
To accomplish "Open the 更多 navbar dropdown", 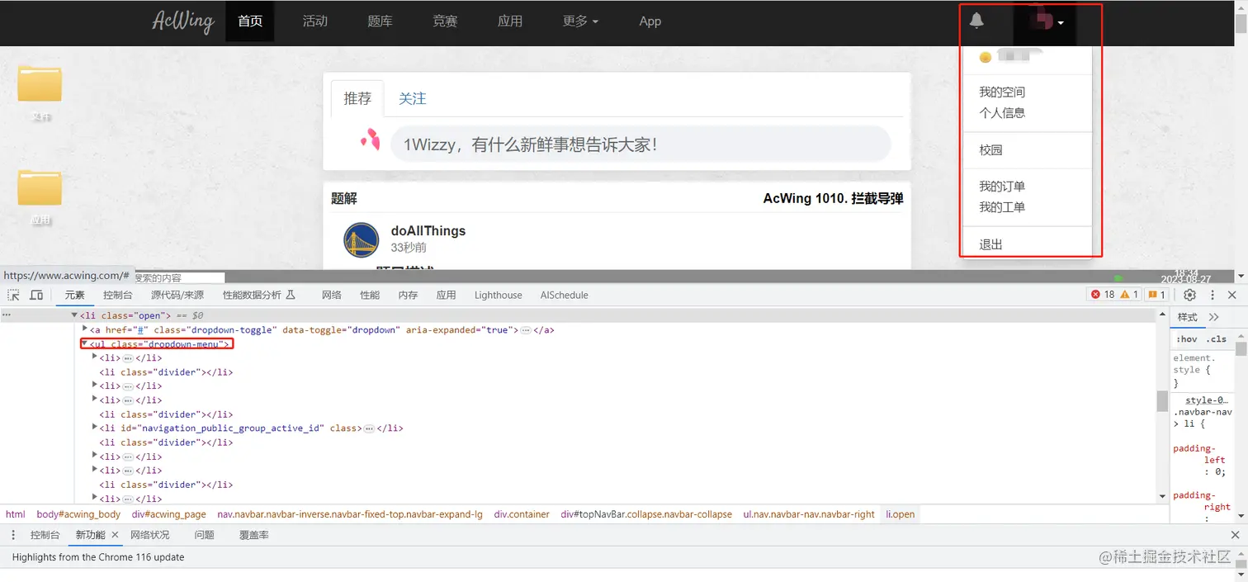I will click(x=580, y=21).
